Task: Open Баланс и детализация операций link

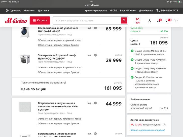Action: 148,130
